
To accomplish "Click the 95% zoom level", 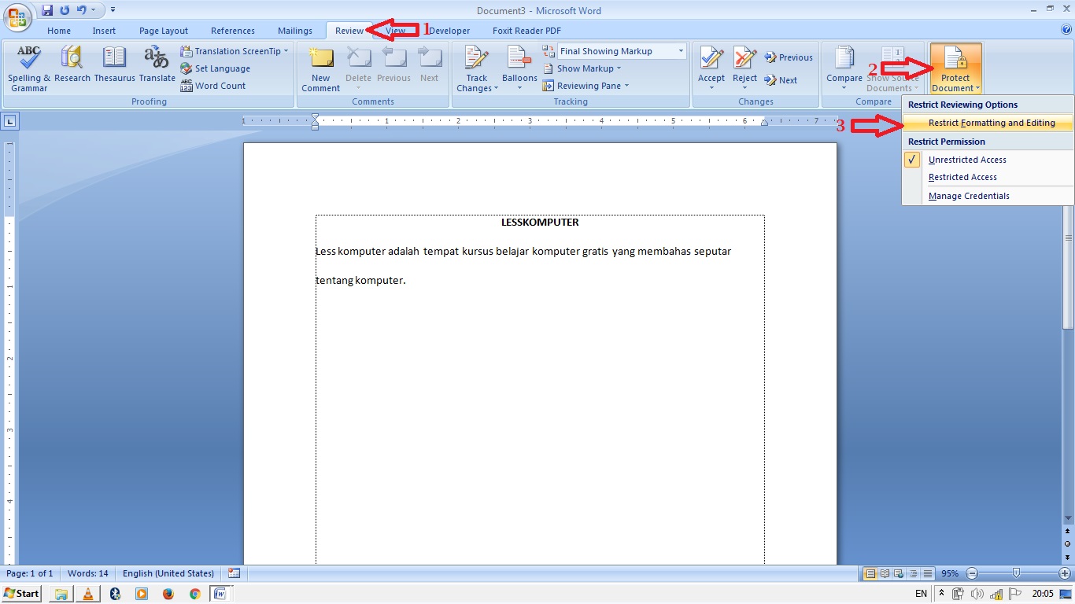I will tap(949, 573).
